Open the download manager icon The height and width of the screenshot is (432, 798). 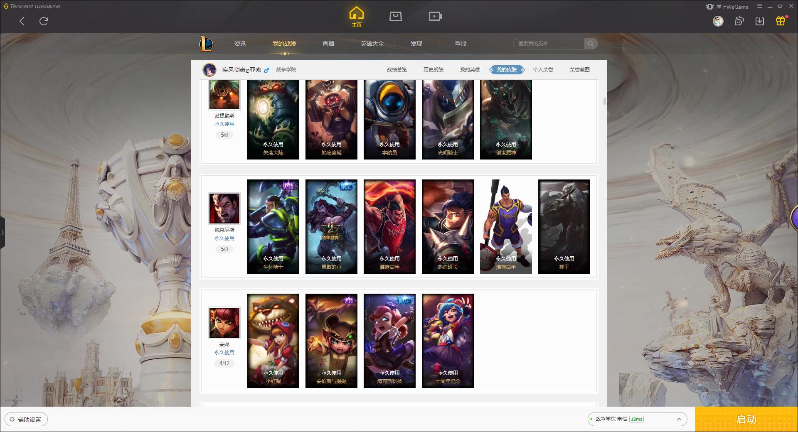coord(760,21)
